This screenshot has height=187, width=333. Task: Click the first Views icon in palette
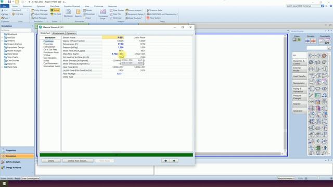[294, 39]
